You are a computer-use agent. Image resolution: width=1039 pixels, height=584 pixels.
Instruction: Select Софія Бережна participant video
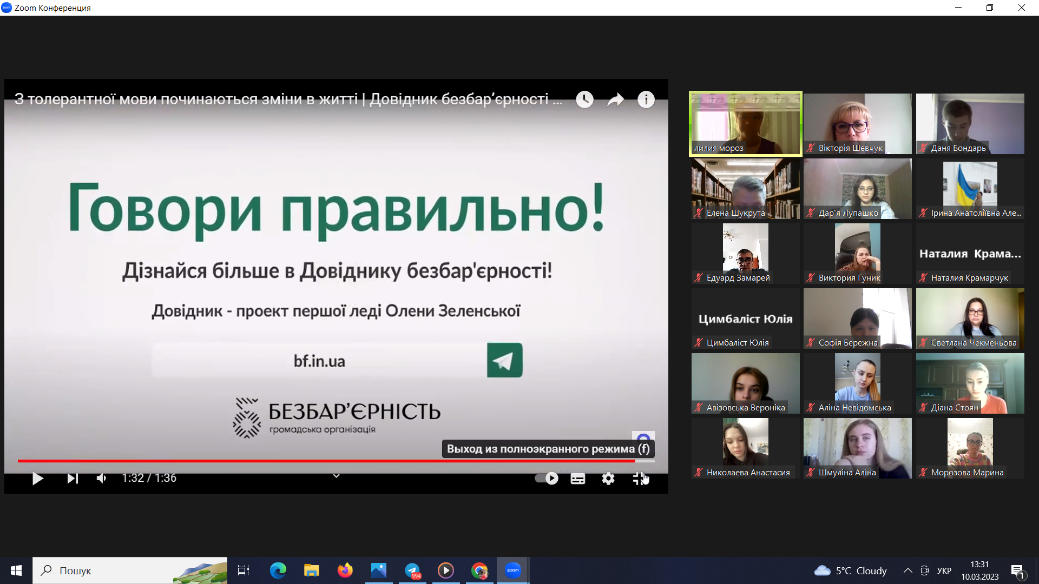[x=857, y=318]
